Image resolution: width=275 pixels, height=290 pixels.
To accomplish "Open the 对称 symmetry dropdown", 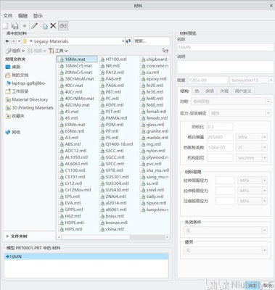I will (x=231, y=101).
